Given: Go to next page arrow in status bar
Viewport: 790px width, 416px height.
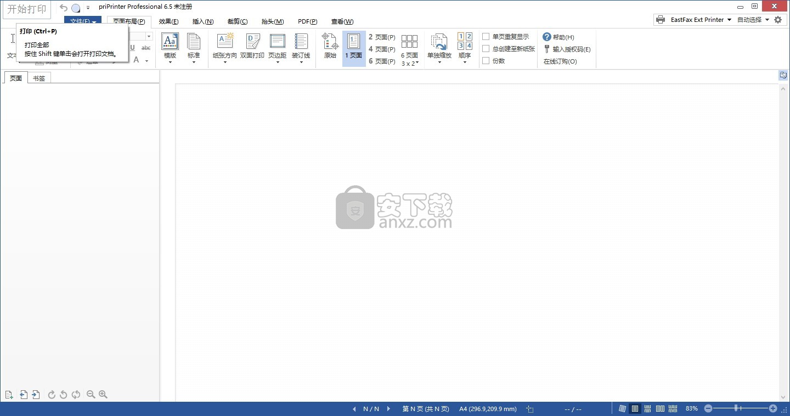Looking at the screenshot, I should [x=389, y=409].
